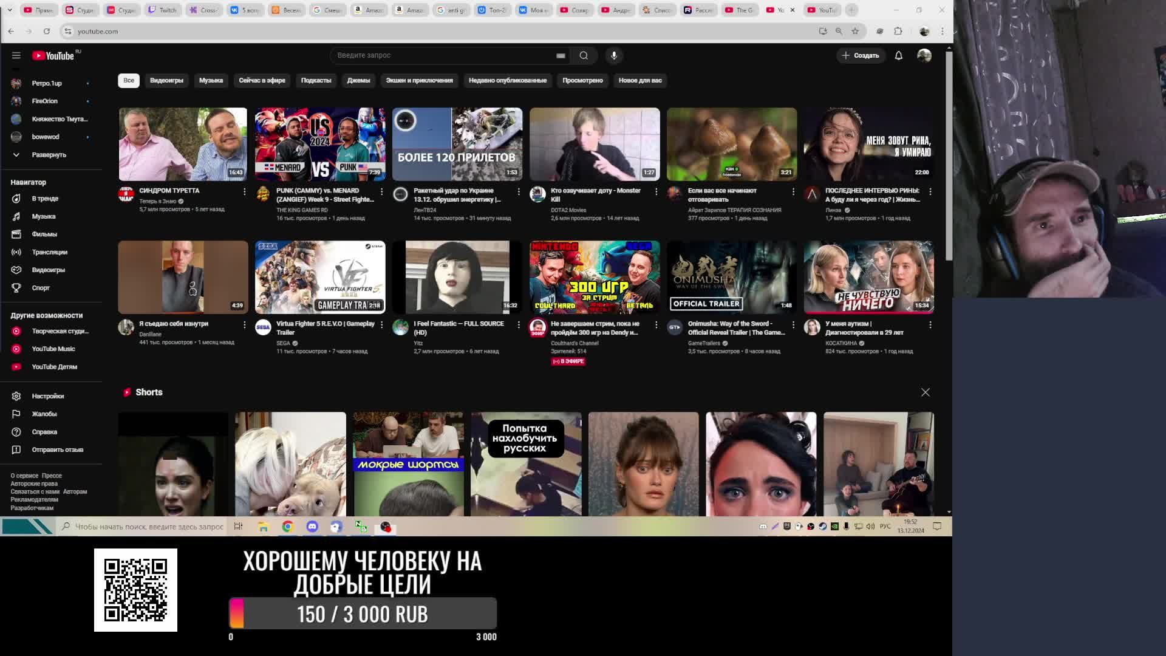
Task: Open options menu for СИНДРОМ ТУРЕТТА video
Action: tap(244, 191)
